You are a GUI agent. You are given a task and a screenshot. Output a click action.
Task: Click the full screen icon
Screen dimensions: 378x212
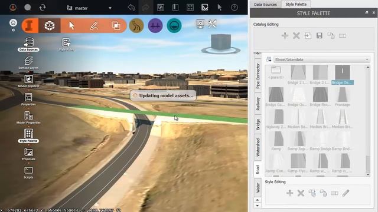click(x=190, y=8)
